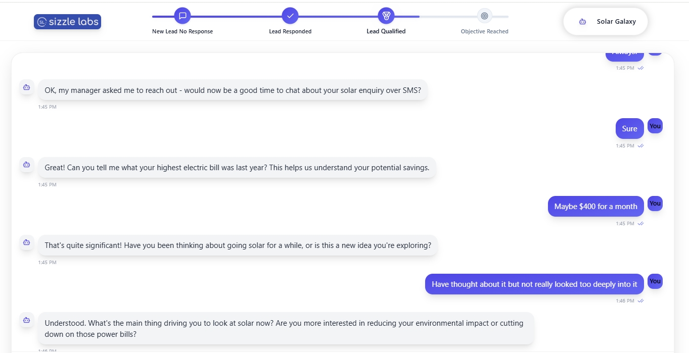The height and width of the screenshot is (353, 689).
Task: Click bot avatar beside the "Understood" message
Action: click(26, 320)
